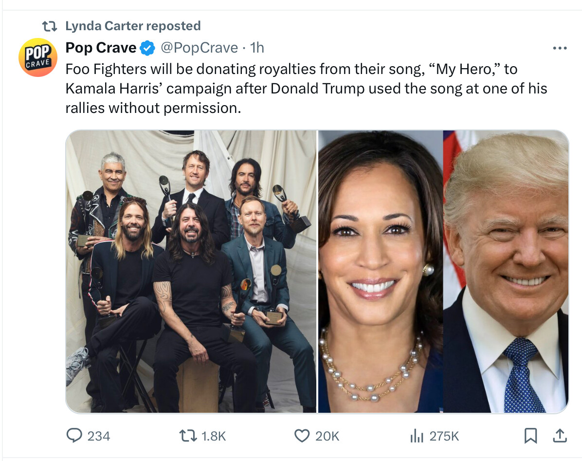Bookmark this post
582x461 pixels.
click(530, 436)
